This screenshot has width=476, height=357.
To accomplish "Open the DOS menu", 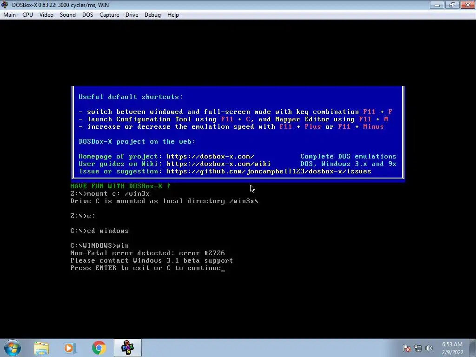I will (x=88, y=15).
